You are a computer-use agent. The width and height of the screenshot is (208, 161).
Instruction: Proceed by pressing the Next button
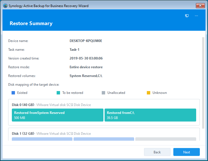point(186,152)
